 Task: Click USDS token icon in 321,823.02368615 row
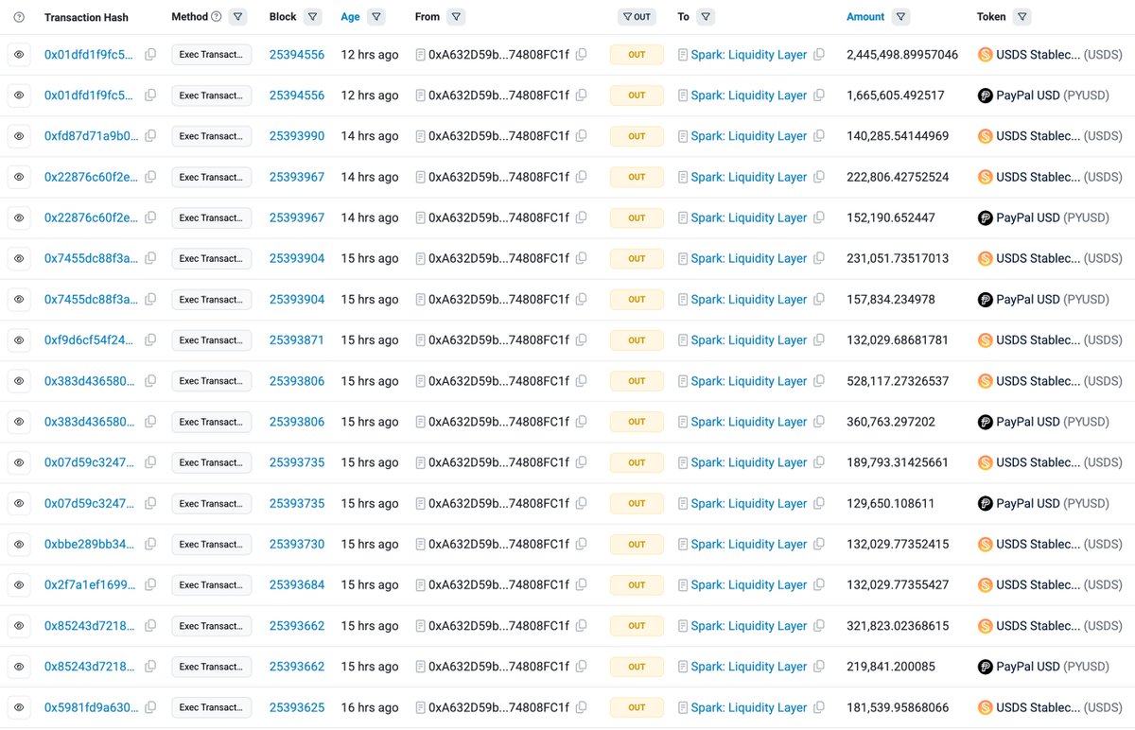pos(985,626)
